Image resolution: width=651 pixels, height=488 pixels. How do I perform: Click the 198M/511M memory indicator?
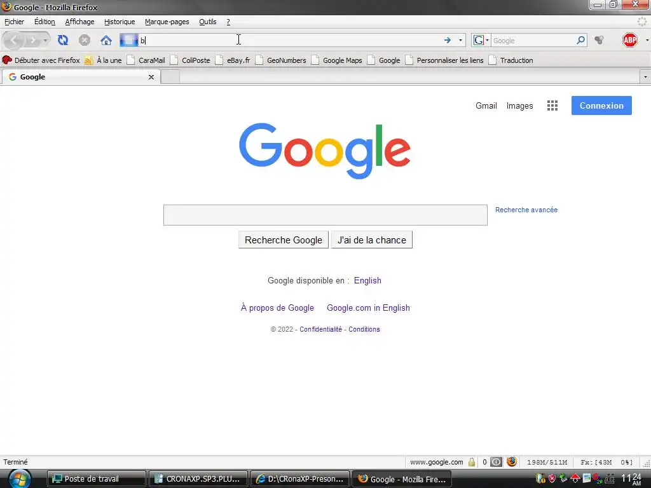[547, 462]
